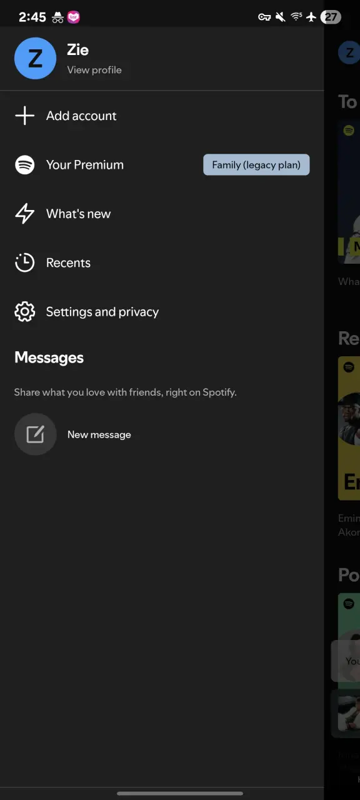Tap the airplane mode status bar icon
The image size is (360, 800).
(x=312, y=17)
